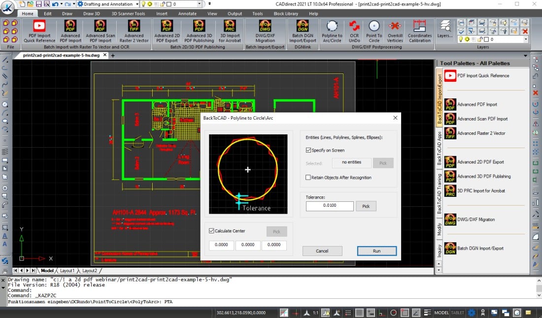The width and height of the screenshot is (542, 318).
Task: Click Pick button next to Tolerance
Action: (x=366, y=206)
